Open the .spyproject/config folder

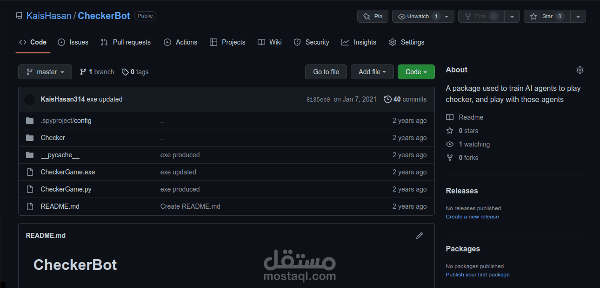(66, 121)
